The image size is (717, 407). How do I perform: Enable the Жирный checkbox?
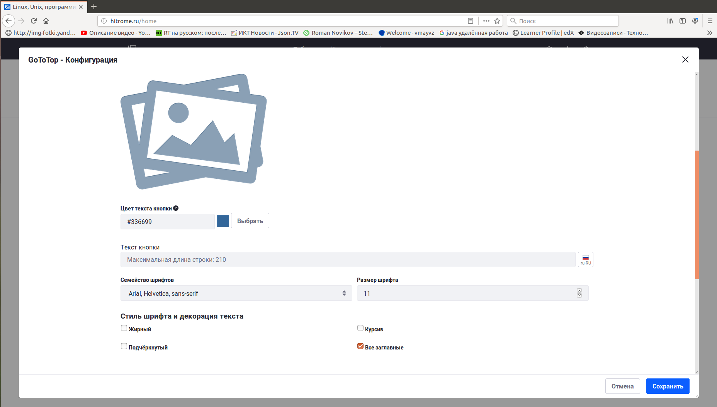point(124,328)
